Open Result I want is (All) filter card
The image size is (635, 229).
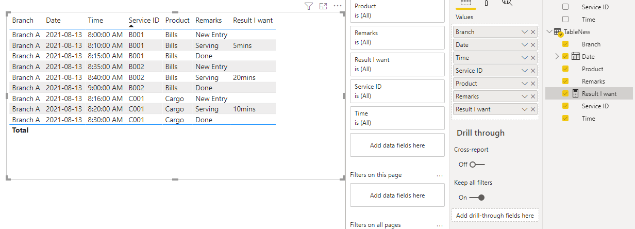397,64
